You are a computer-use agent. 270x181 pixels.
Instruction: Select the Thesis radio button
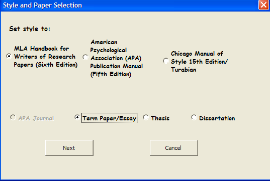click(x=146, y=117)
